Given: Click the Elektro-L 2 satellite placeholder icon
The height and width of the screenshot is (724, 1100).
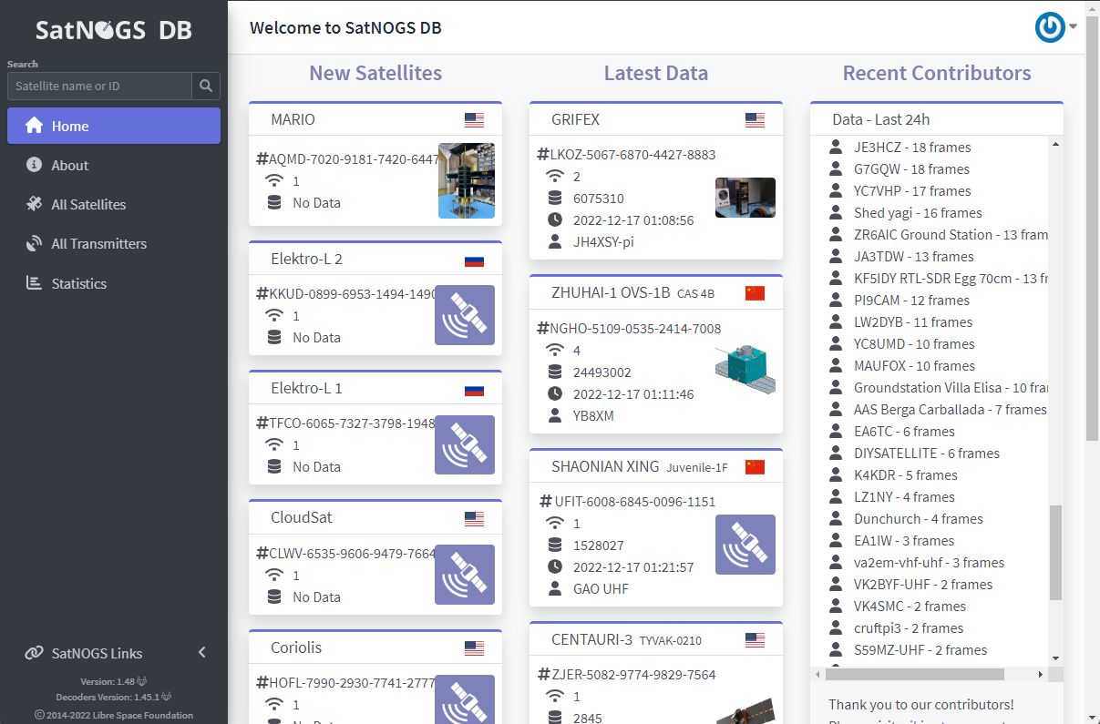Looking at the screenshot, I should click(465, 315).
